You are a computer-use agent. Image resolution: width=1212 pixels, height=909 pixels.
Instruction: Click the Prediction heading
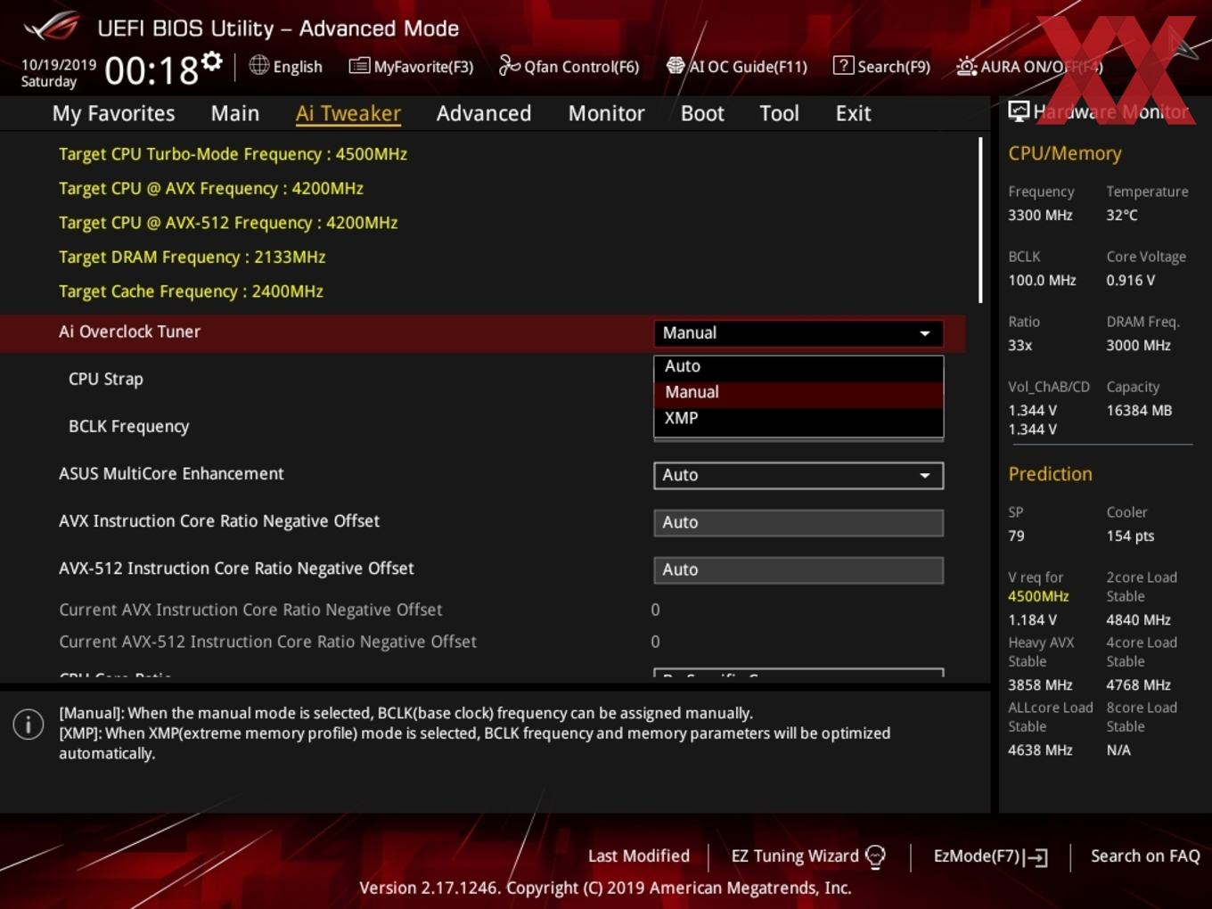point(1050,474)
